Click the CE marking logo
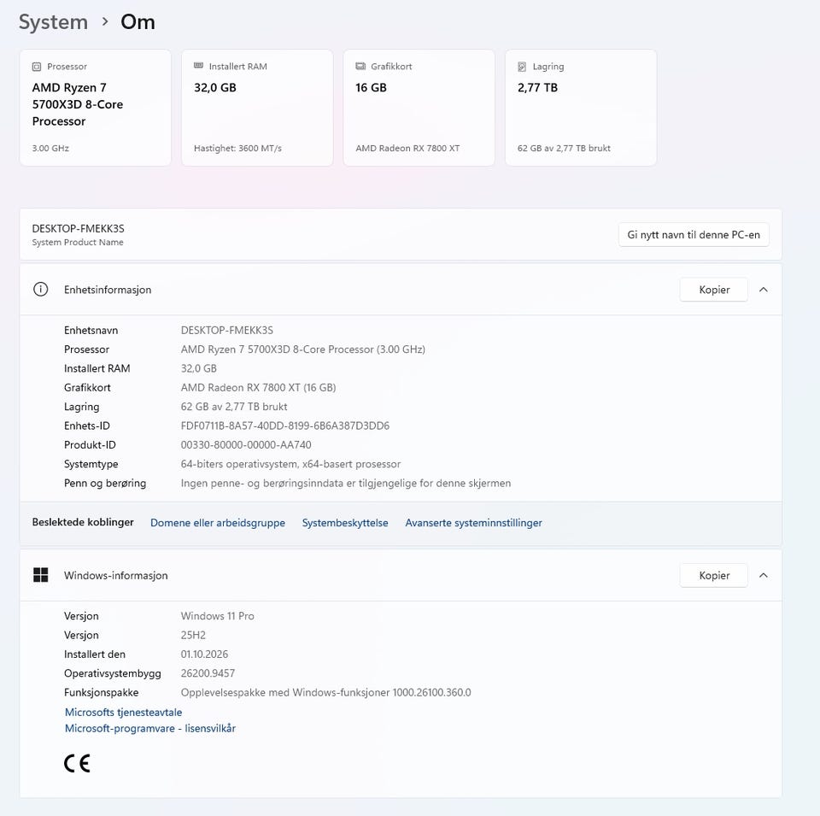The width and height of the screenshot is (820, 816). (x=77, y=763)
